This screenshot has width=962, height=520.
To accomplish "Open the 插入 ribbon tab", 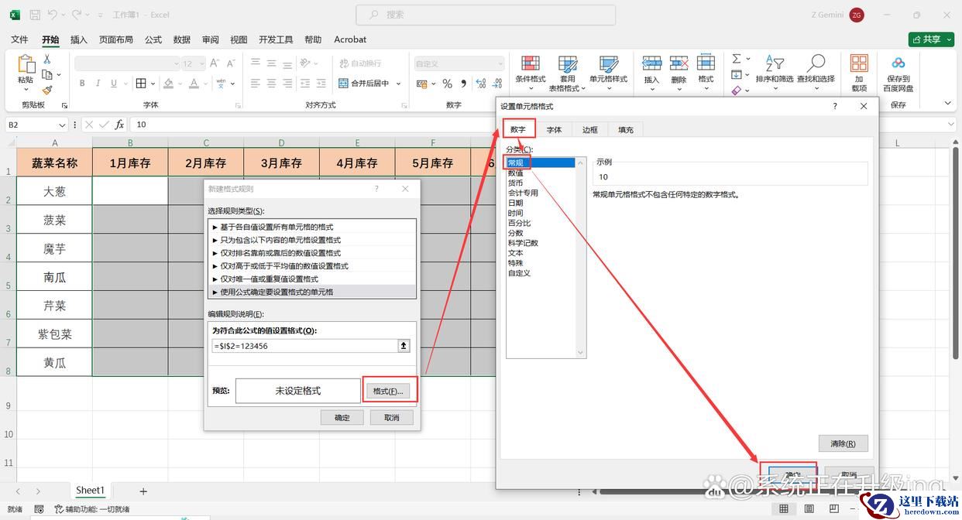I will point(78,39).
